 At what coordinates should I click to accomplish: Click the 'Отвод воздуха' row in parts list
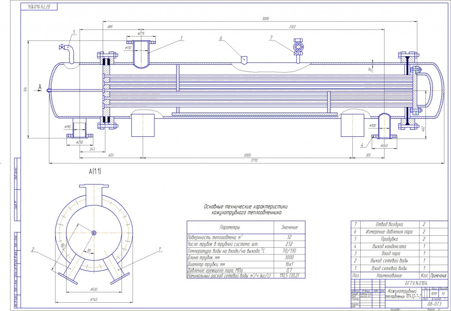399,225
